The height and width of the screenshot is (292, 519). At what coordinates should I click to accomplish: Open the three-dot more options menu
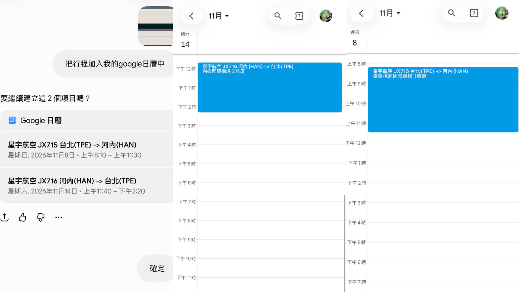pos(59,217)
